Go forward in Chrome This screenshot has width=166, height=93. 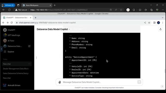tap(8, 22)
